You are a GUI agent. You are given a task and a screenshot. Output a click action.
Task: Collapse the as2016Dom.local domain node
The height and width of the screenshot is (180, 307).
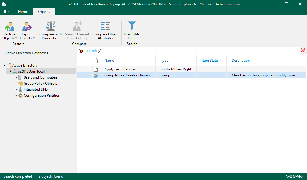[x=10, y=71]
